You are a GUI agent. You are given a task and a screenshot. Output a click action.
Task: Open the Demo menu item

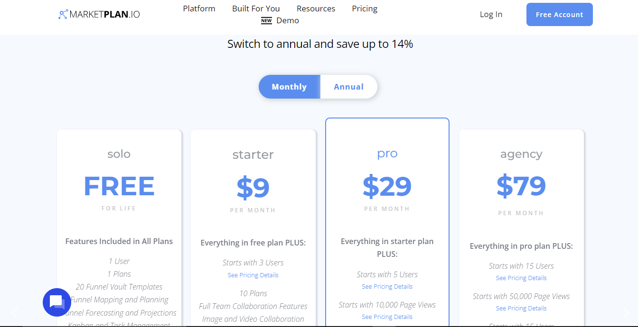(x=288, y=20)
